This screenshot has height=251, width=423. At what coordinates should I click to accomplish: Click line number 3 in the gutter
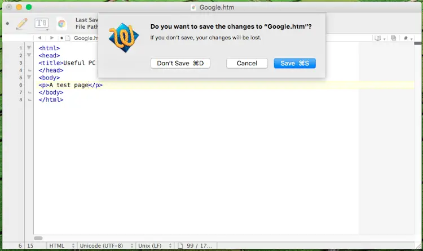pos(20,63)
